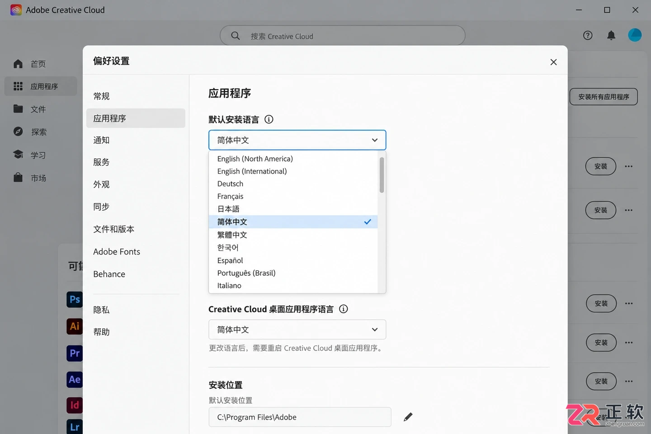Choose English (North America) from the list
This screenshot has width=651, height=434.
click(293, 159)
